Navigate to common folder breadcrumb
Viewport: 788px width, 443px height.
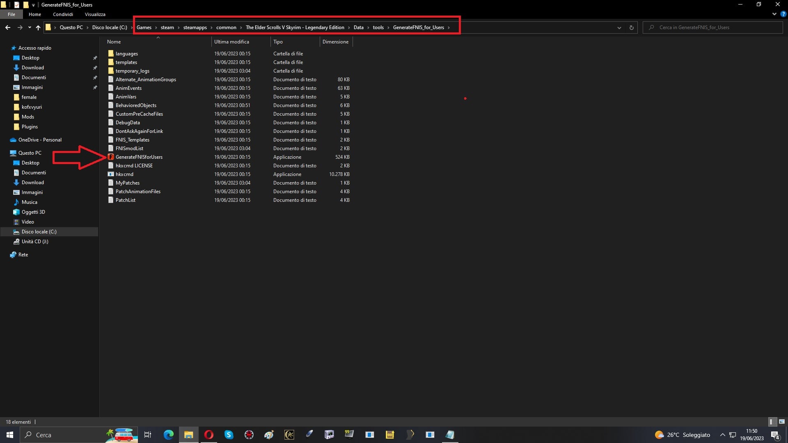pos(226,27)
